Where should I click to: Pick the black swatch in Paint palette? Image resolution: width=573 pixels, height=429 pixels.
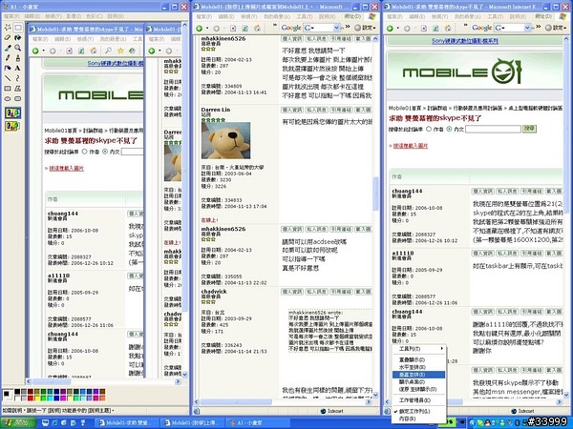coord(17,392)
